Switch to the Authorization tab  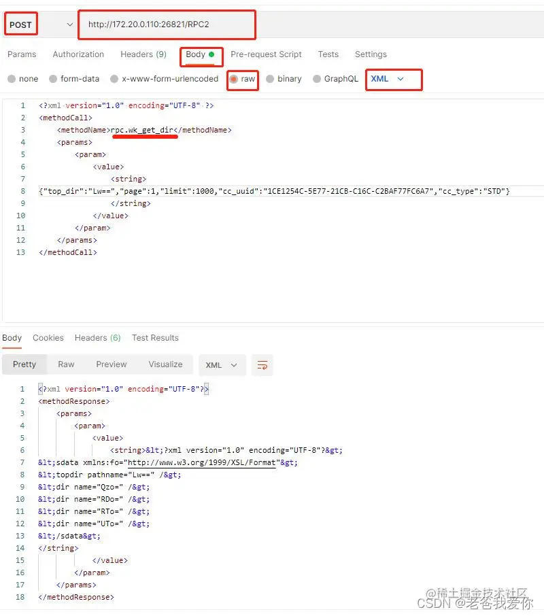pyautogui.click(x=78, y=54)
